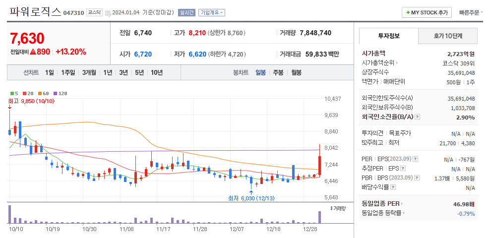
Task: Select the 월봉 candlestick chart
Action: (296, 72)
